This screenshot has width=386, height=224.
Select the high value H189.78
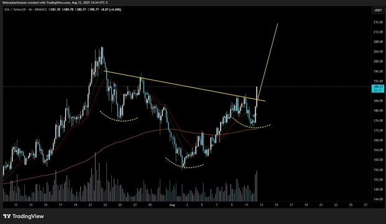[68, 9]
